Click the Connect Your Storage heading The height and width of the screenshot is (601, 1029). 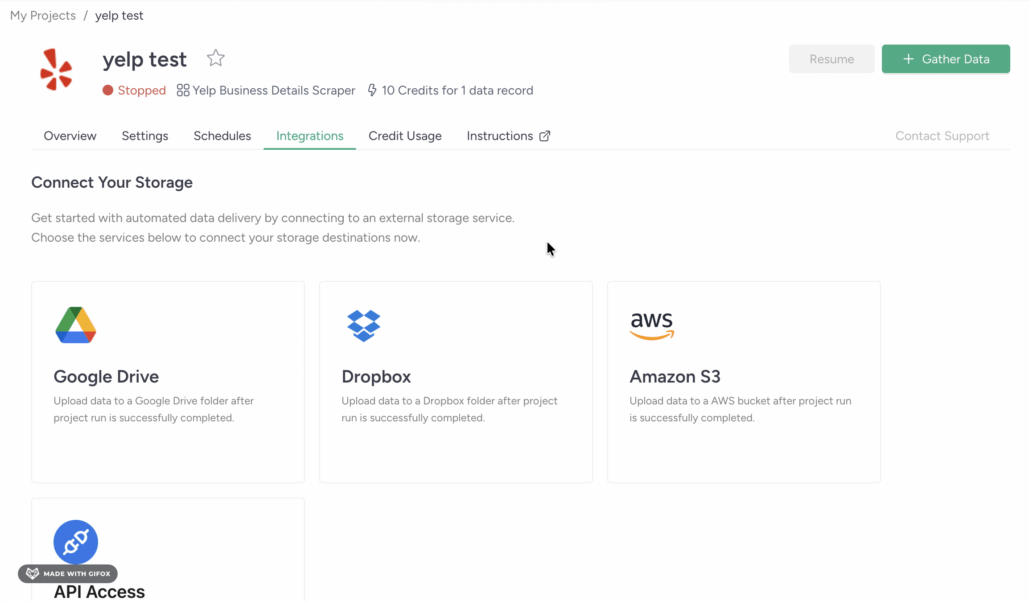112,182
